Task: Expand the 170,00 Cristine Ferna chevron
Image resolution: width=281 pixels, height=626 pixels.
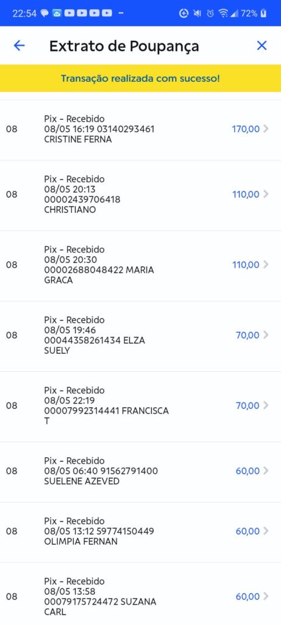Action: point(266,129)
